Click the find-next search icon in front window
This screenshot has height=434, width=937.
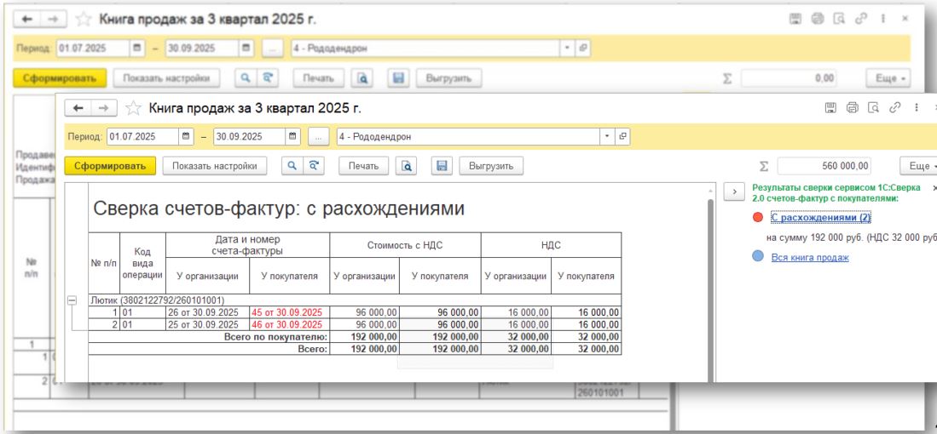pos(314,166)
